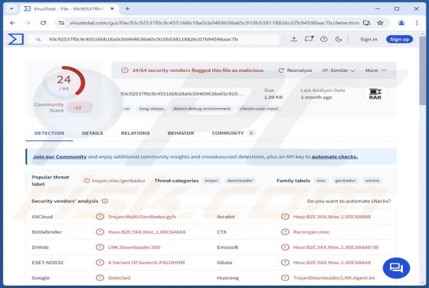
Task: Click LNK.Downloader.580 detection text
Action: (x=134, y=247)
